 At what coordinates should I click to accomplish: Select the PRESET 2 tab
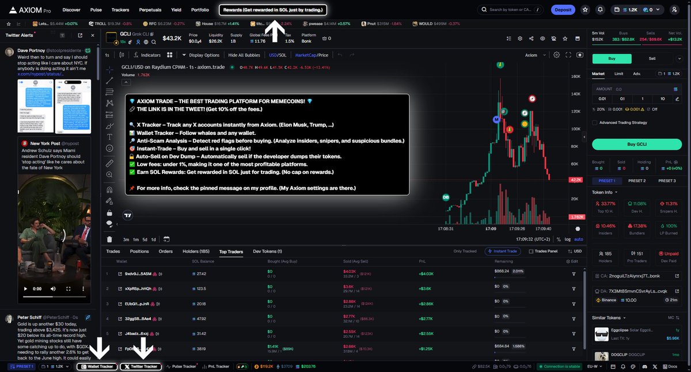[636, 180]
